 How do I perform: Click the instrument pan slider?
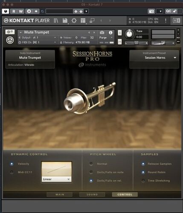136,43
